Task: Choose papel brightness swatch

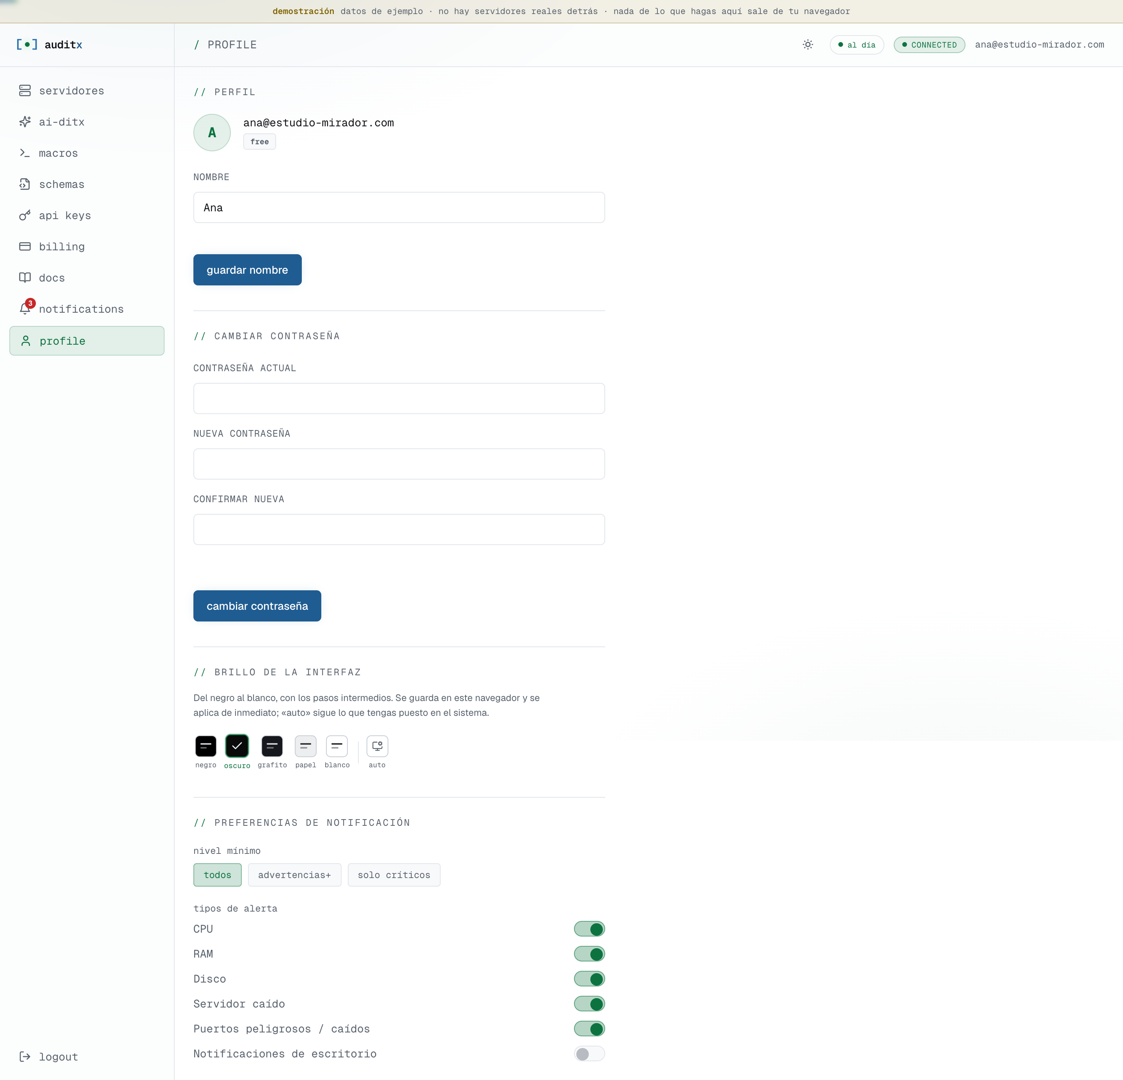Action: click(x=305, y=746)
